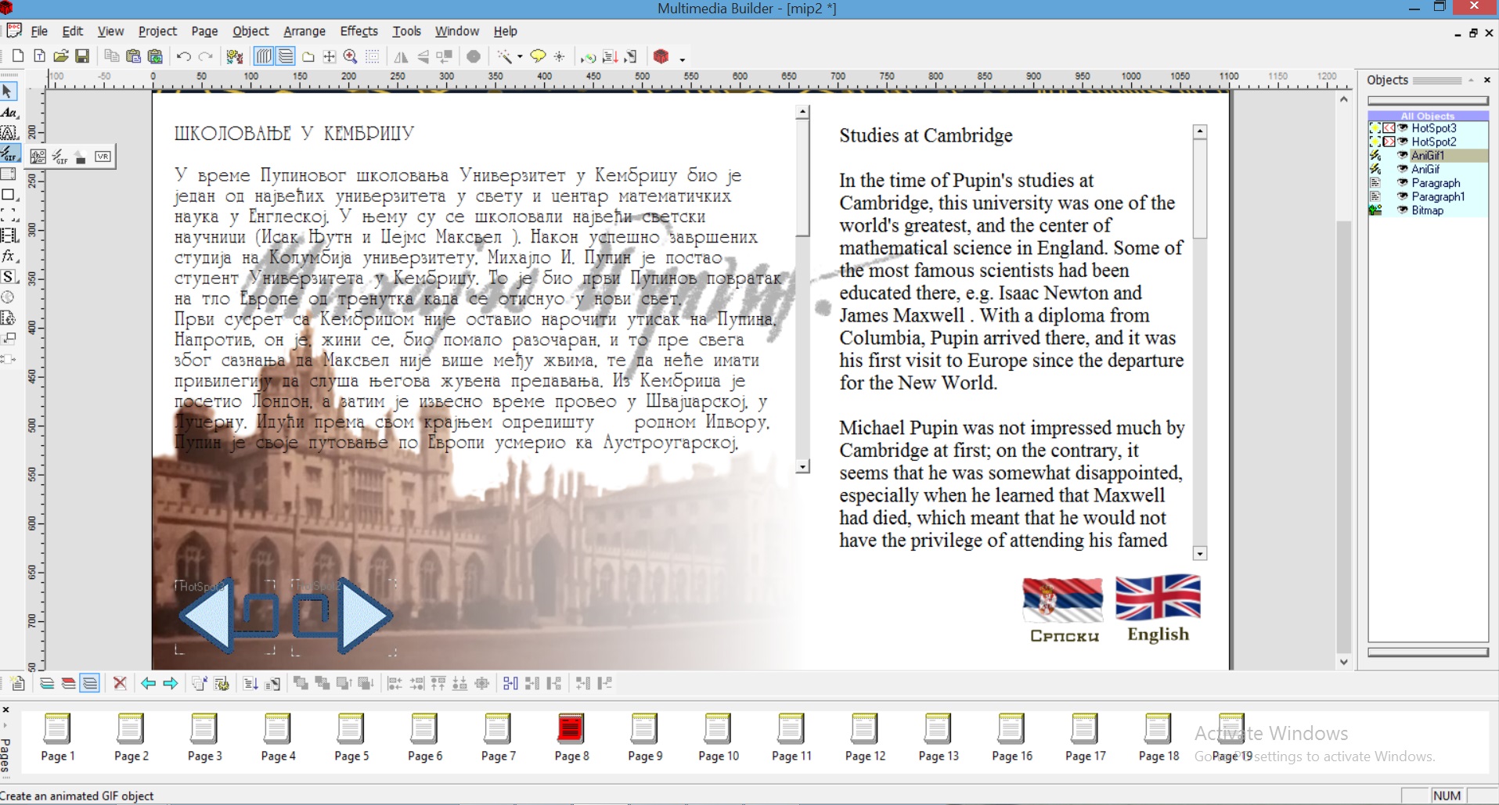Open the dropdown arrow beside the magic wand tool
This screenshot has height=805, width=1499.
pyautogui.click(x=520, y=57)
